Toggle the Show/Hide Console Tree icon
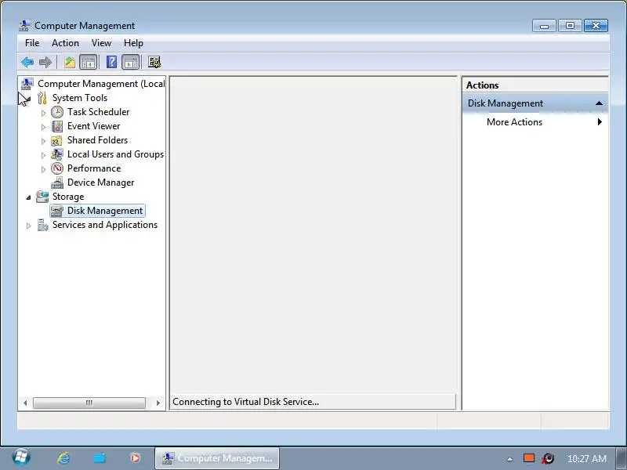Image resolution: width=627 pixels, height=470 pixels. pos(89,63)
